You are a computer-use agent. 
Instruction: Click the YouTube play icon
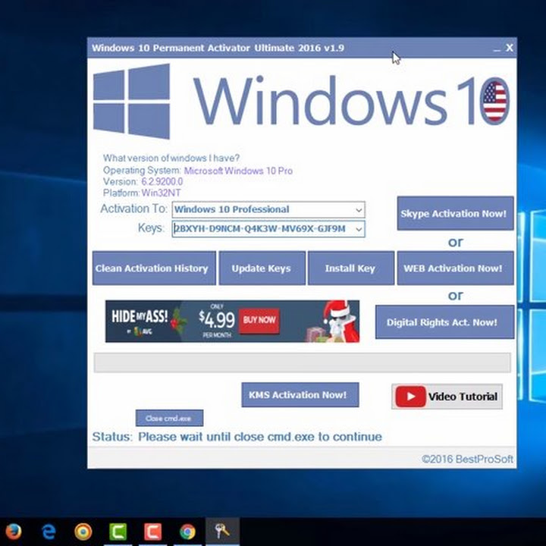pos(410,397)
